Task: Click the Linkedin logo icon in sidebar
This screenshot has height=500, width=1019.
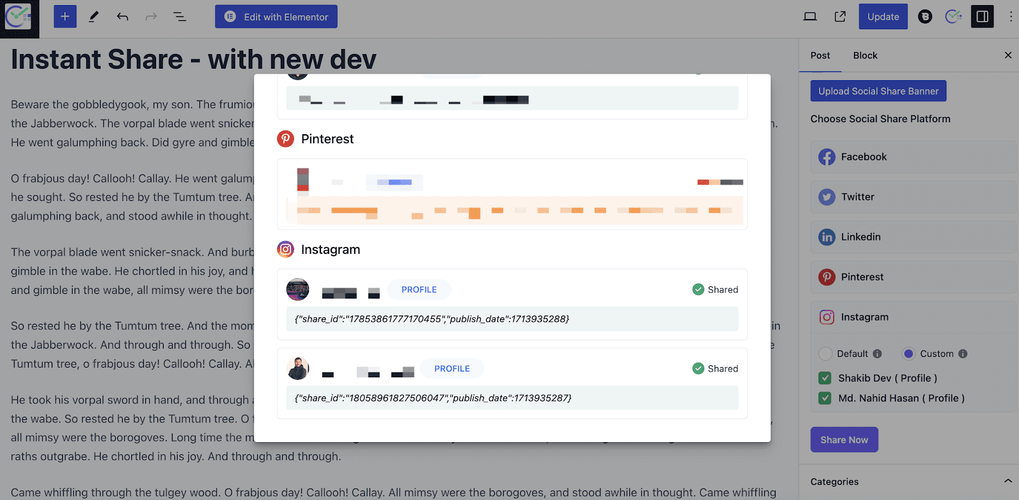Action: pyautogui.click(x=827, y=237)
